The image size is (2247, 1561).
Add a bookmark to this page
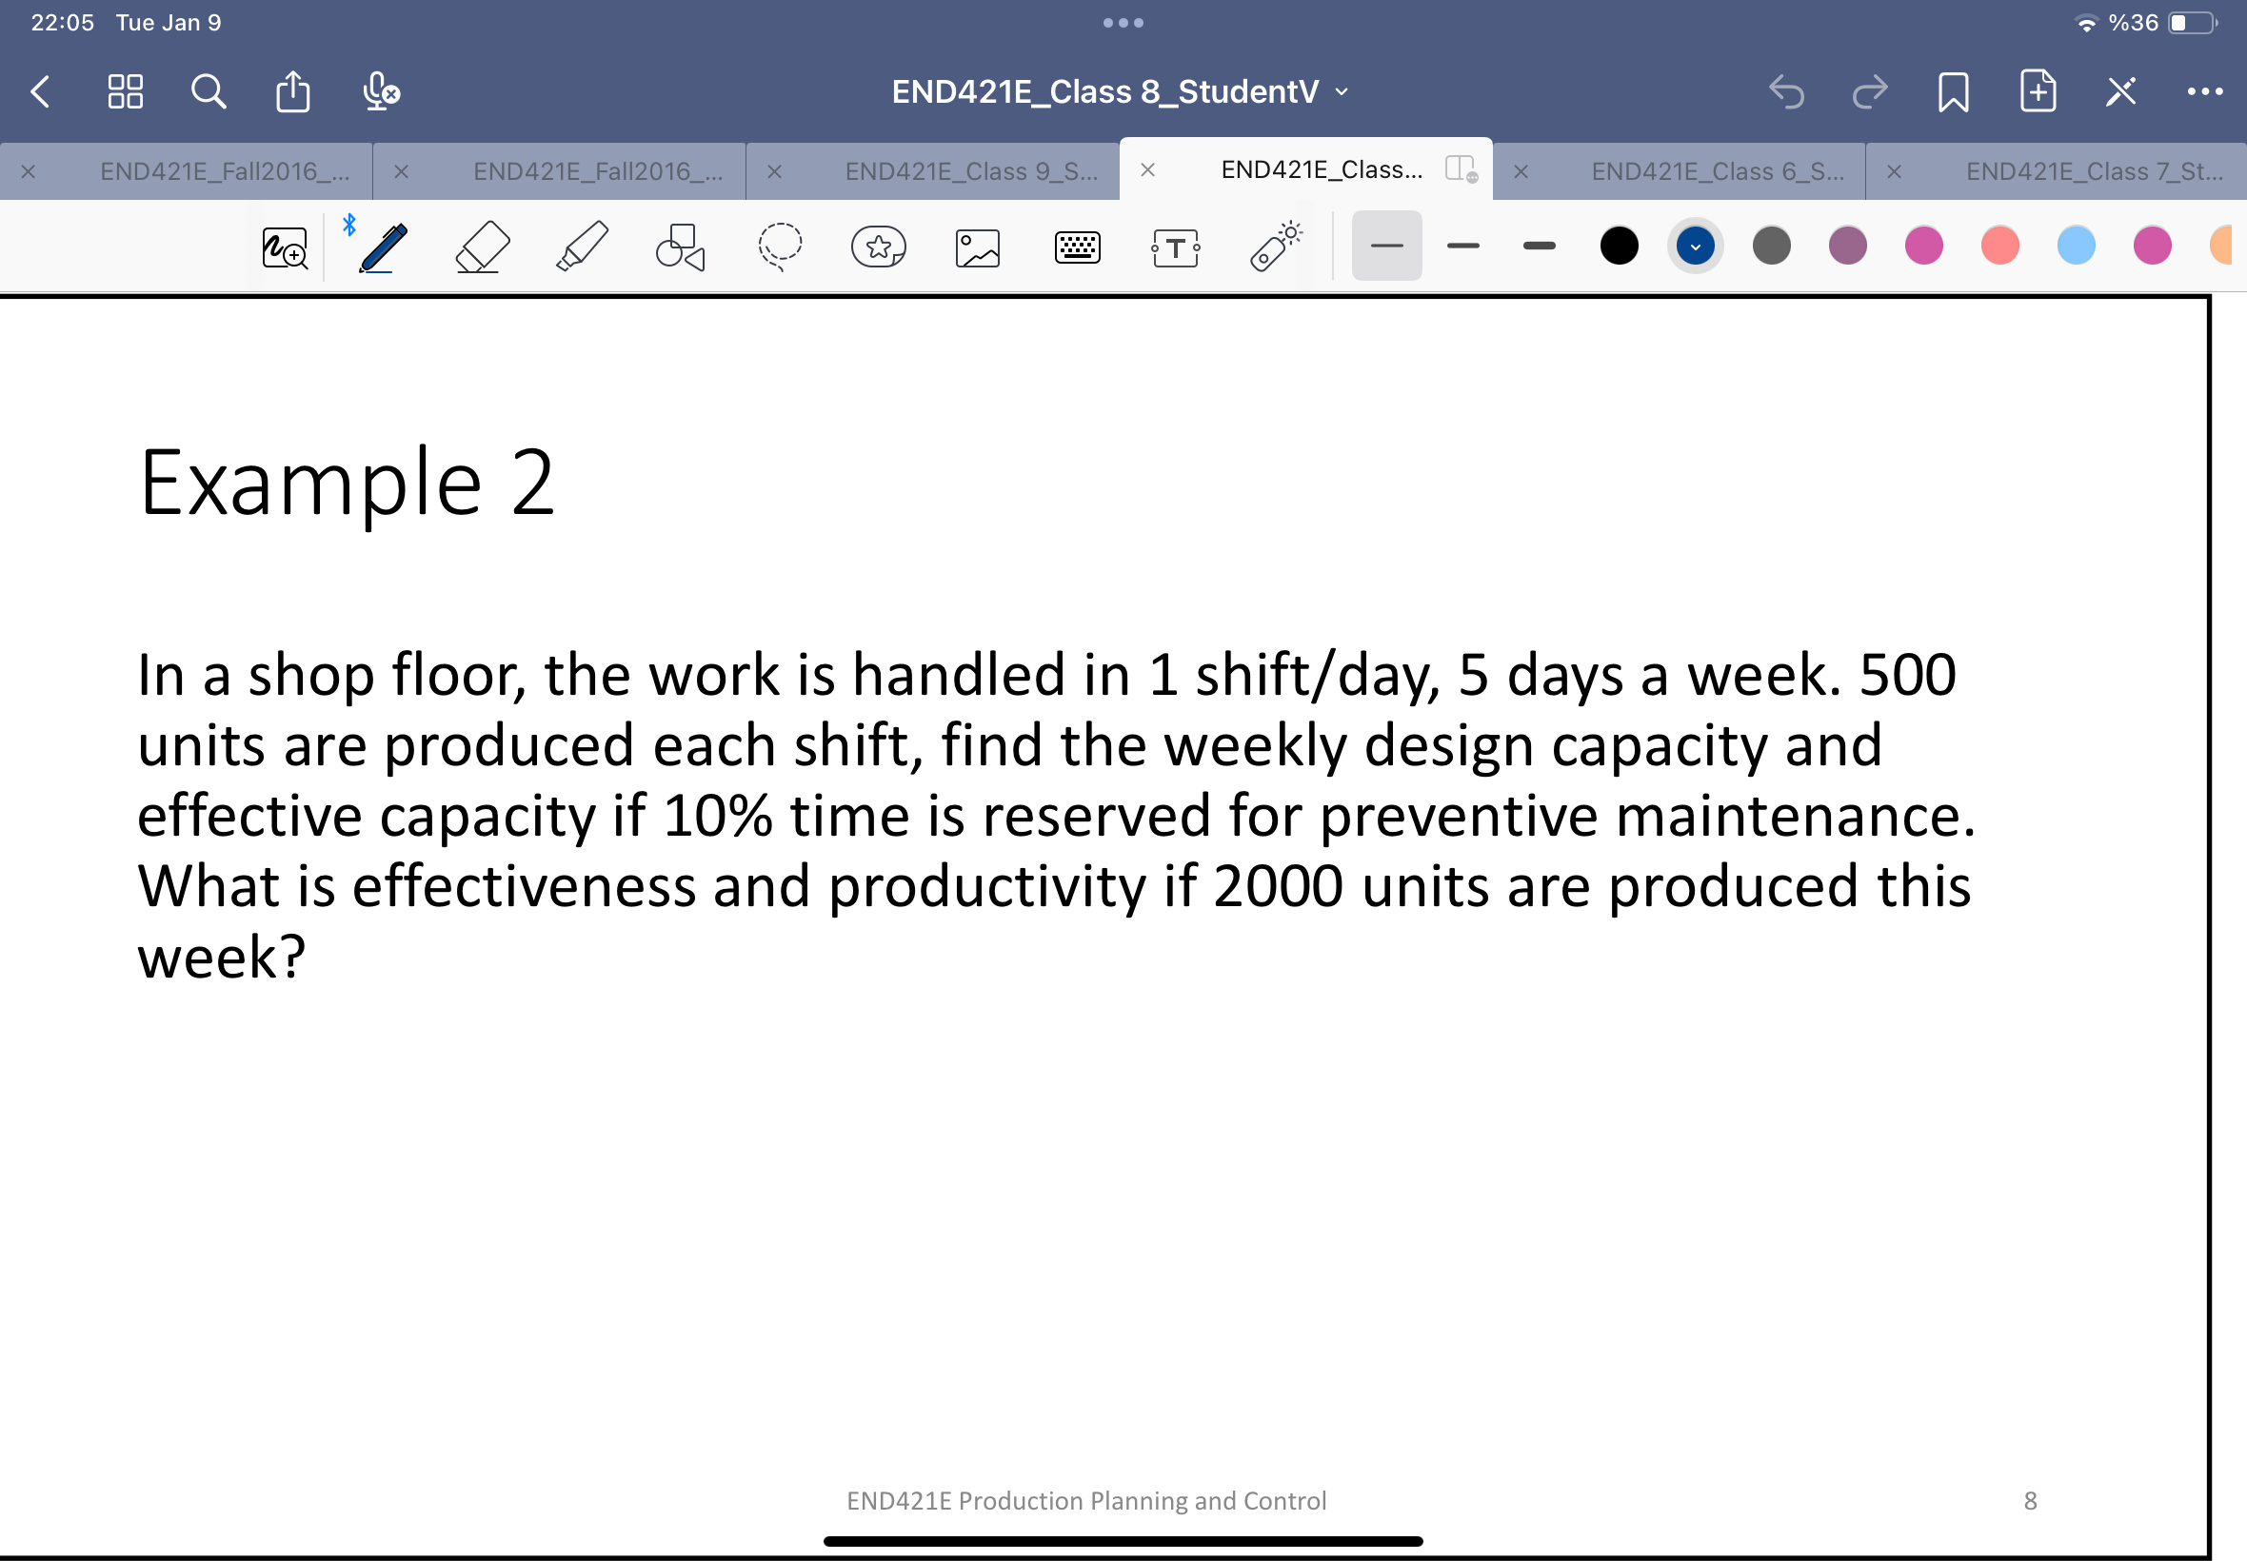tap(1953, 91)
